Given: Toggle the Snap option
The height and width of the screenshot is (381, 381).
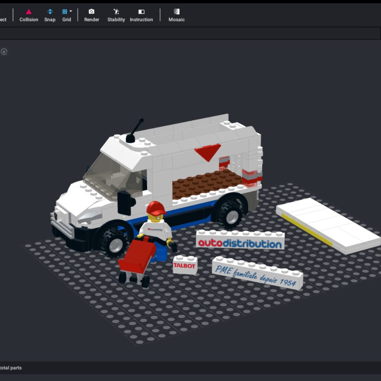Looking at the screenshot, I should 49,15.
